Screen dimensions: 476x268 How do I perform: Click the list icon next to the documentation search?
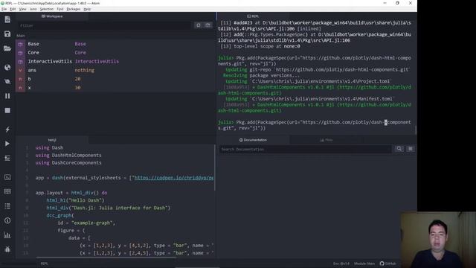[410, 149]
